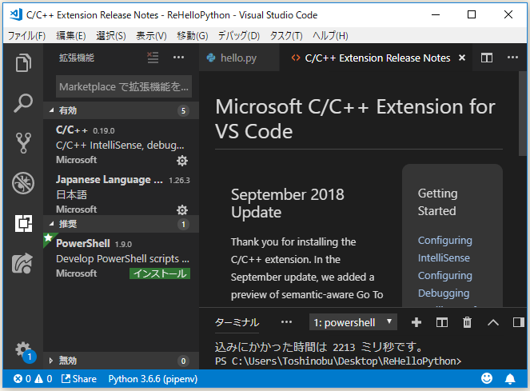Viewport: 530px width, 391px height.
Task: Open terminal panel more options ellipsis
Action: coord(286,322)
